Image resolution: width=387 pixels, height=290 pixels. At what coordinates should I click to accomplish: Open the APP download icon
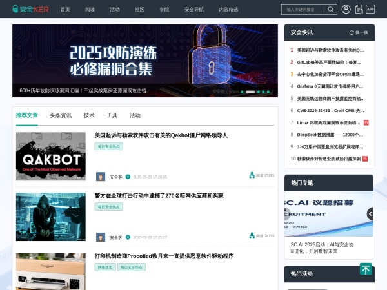370,9
